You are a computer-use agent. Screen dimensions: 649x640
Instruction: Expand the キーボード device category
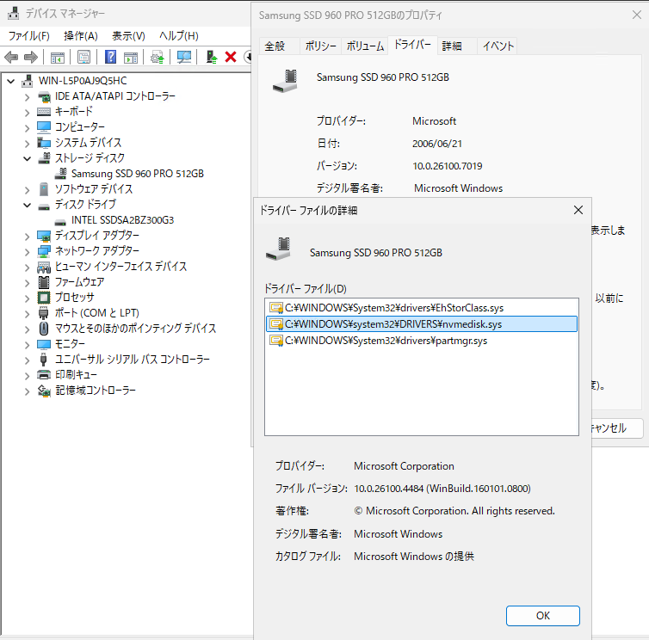(28, 112)
